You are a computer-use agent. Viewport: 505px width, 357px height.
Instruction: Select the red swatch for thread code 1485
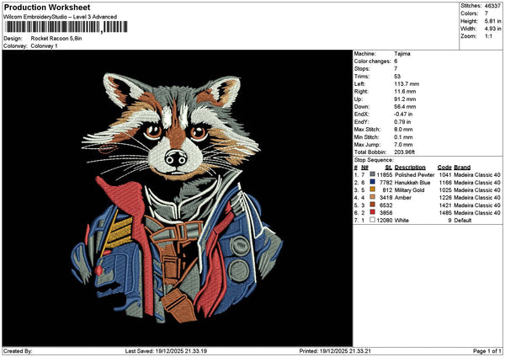click(372, 212)
